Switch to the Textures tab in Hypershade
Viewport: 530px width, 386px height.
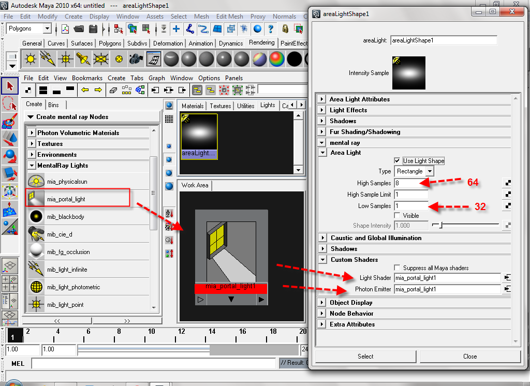(220, 106)
